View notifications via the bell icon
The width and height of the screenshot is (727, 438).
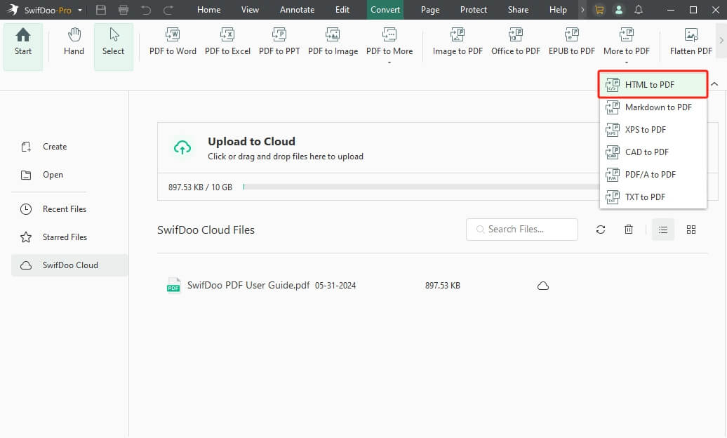639,10
